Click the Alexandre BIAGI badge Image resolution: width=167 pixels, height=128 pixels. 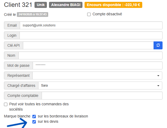coord(66,5)
